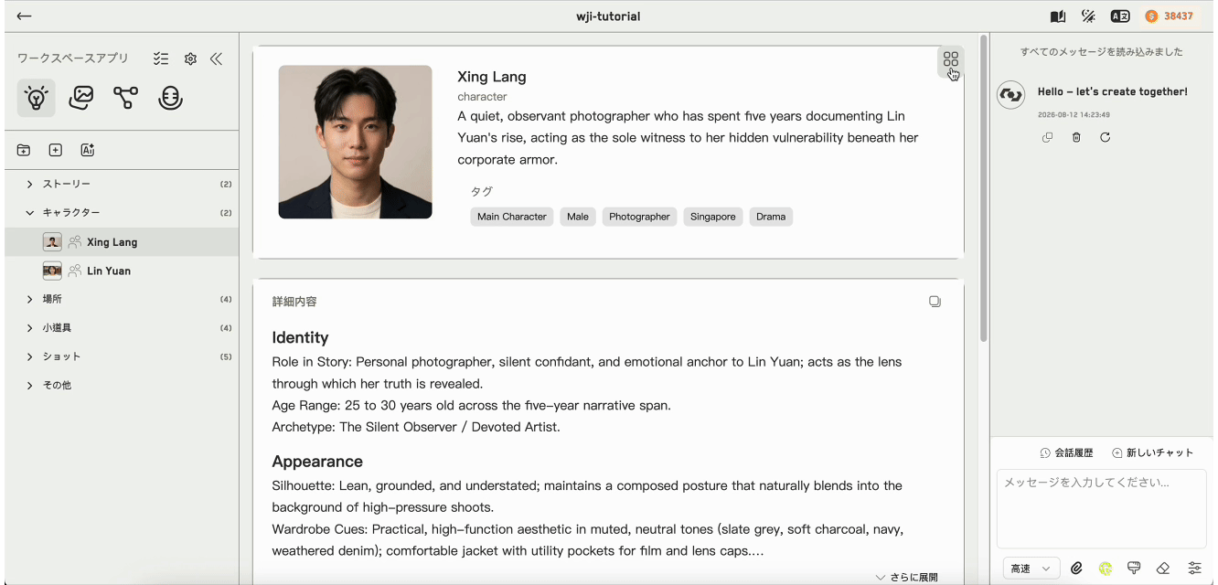Image resolution: width=1218 pixels, height=585 pixels.
Task: Open the lightbulb ideas workspace app
Action: (36, 98)
